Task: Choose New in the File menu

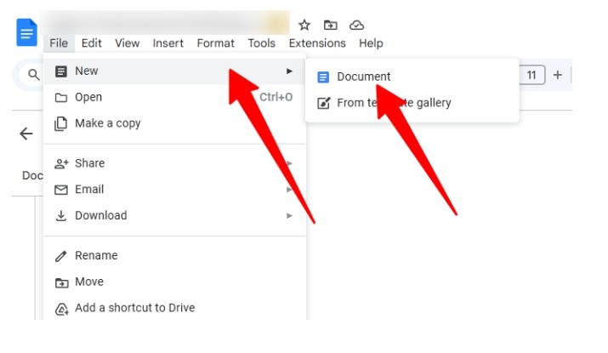Action: tap(175, 71)
